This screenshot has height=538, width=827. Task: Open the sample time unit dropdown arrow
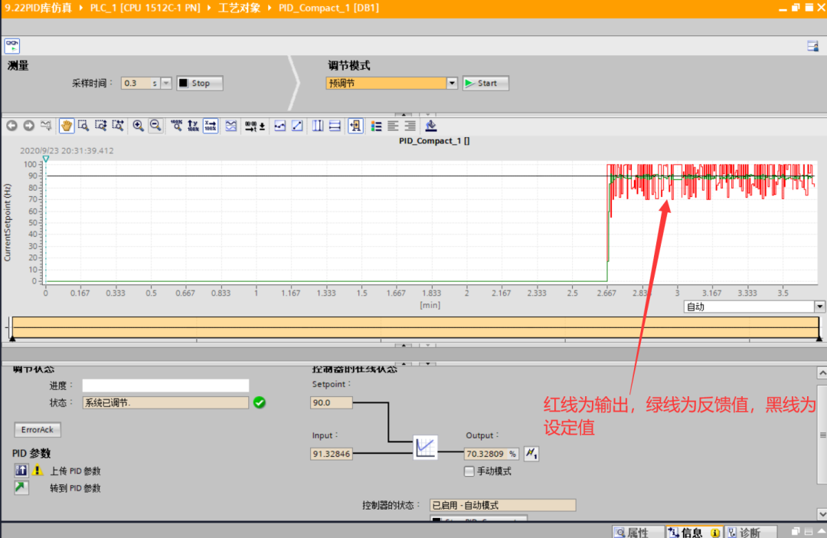166,83
